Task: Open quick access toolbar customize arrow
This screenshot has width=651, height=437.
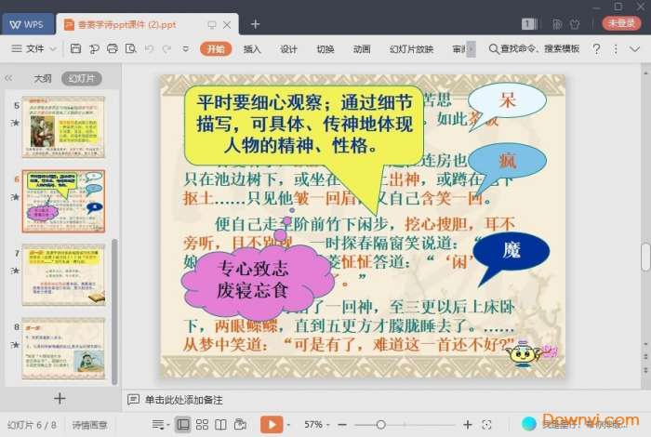Action: 186,49
